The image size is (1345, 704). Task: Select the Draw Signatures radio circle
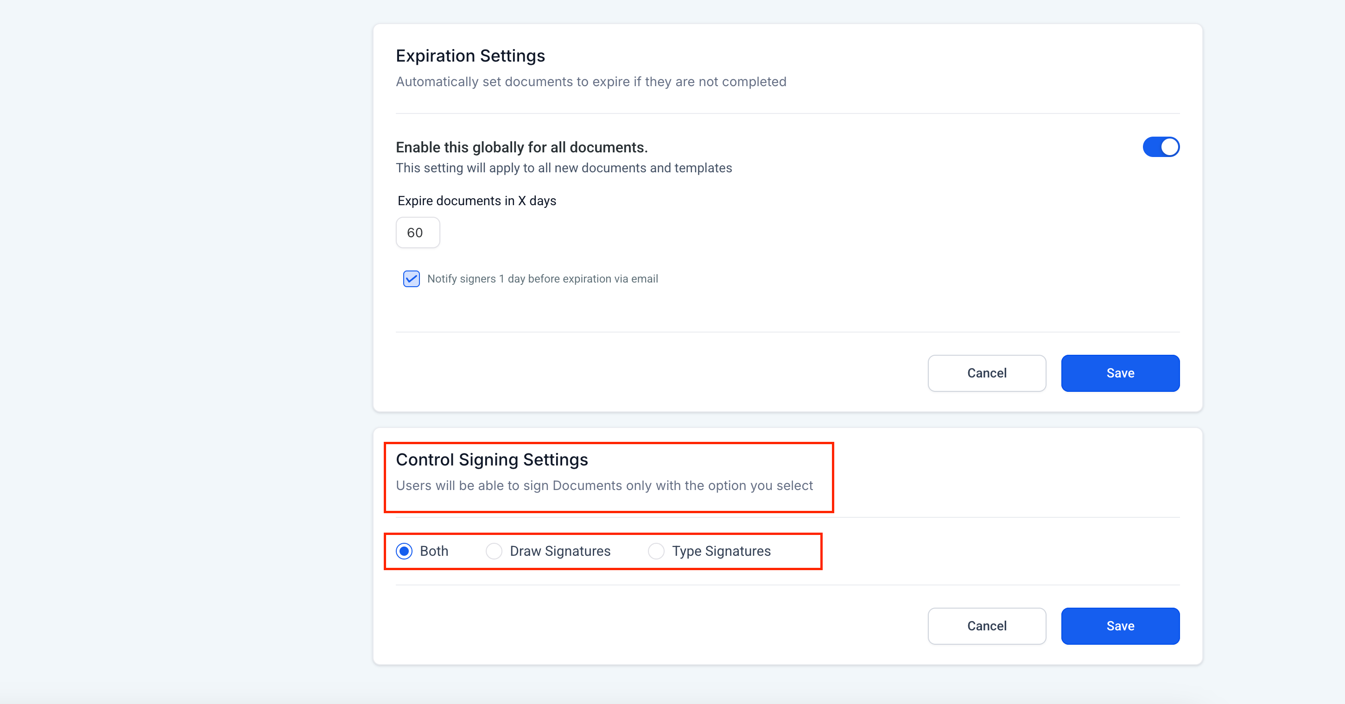pyautogui.click(x=494, y=551)
